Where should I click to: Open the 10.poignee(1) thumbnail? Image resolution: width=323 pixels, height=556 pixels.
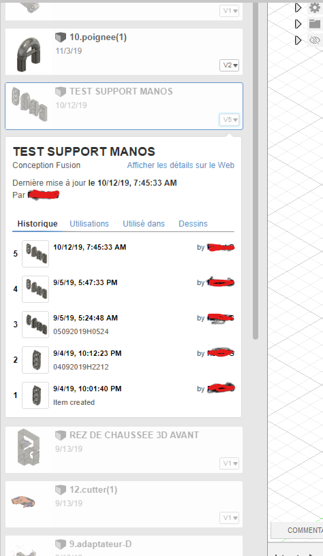pyautogui.click(x=29, y=53)
